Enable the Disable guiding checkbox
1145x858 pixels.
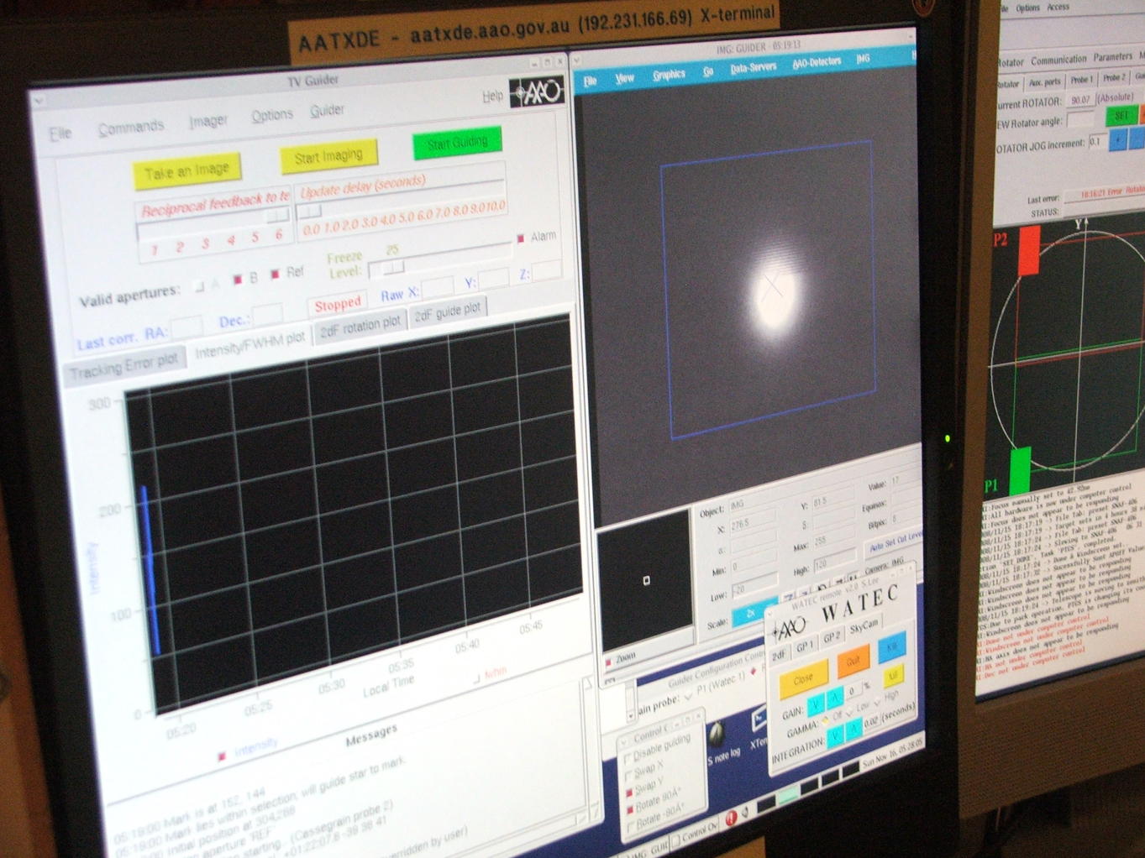[x=628, y=760]
